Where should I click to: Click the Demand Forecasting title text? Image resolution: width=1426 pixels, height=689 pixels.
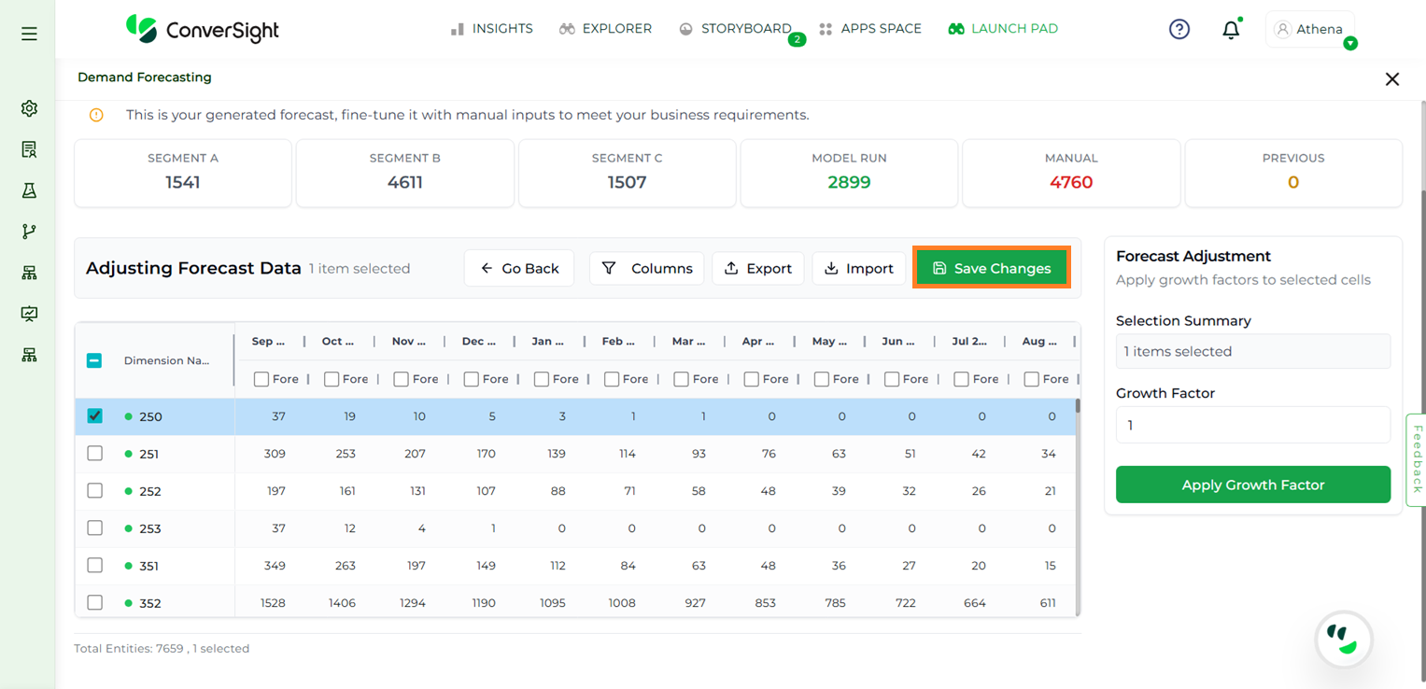coord(145,77)
